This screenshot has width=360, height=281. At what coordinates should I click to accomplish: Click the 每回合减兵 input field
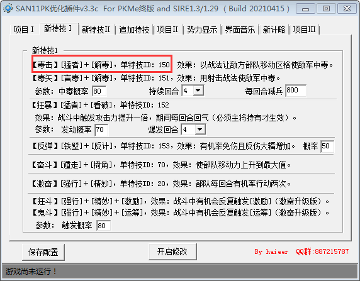[x=296, y=91]
